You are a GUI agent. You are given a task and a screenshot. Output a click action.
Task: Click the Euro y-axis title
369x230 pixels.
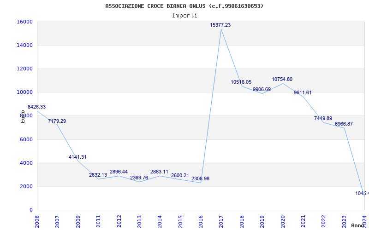[x=23, y=117]
